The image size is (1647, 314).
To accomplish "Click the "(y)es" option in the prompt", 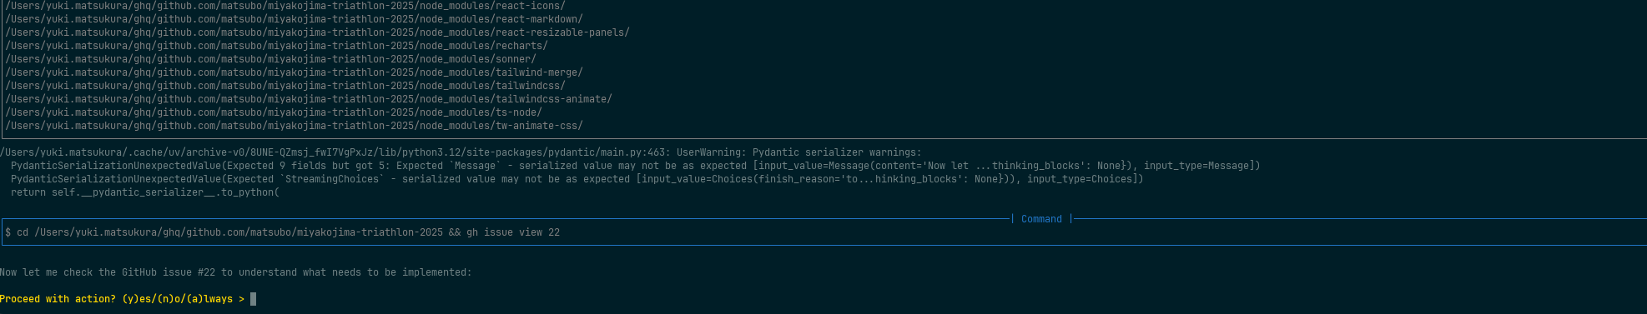I will tap(136, 299).
